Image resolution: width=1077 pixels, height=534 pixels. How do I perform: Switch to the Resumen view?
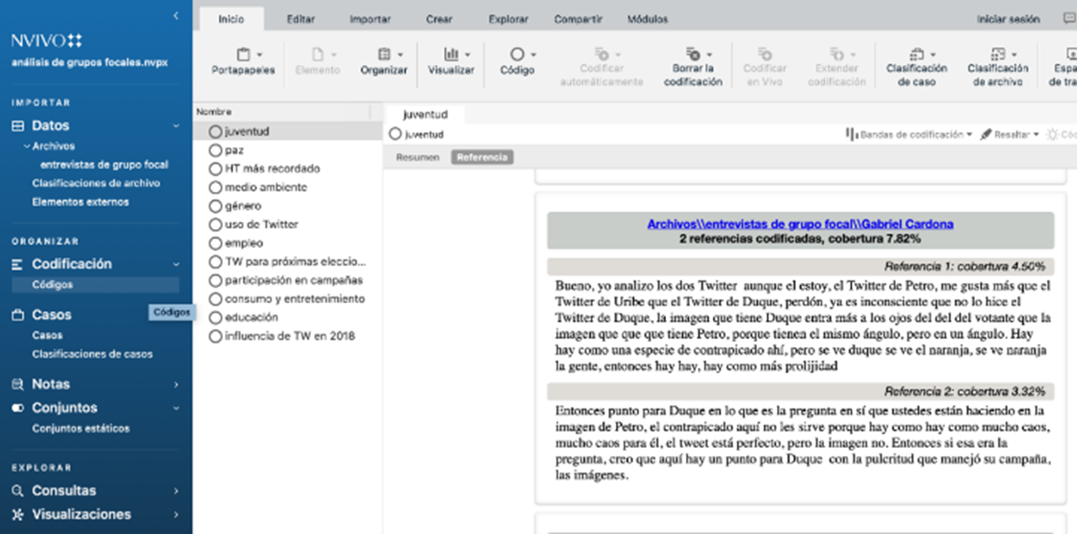417,157
